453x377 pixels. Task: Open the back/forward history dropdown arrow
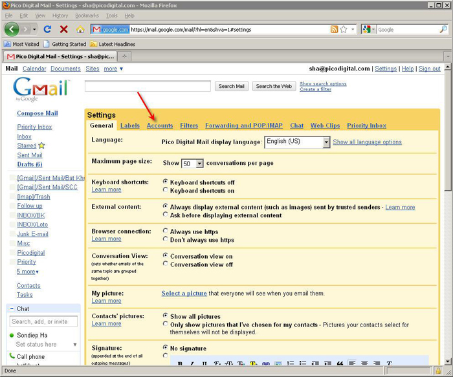[34, 30]
